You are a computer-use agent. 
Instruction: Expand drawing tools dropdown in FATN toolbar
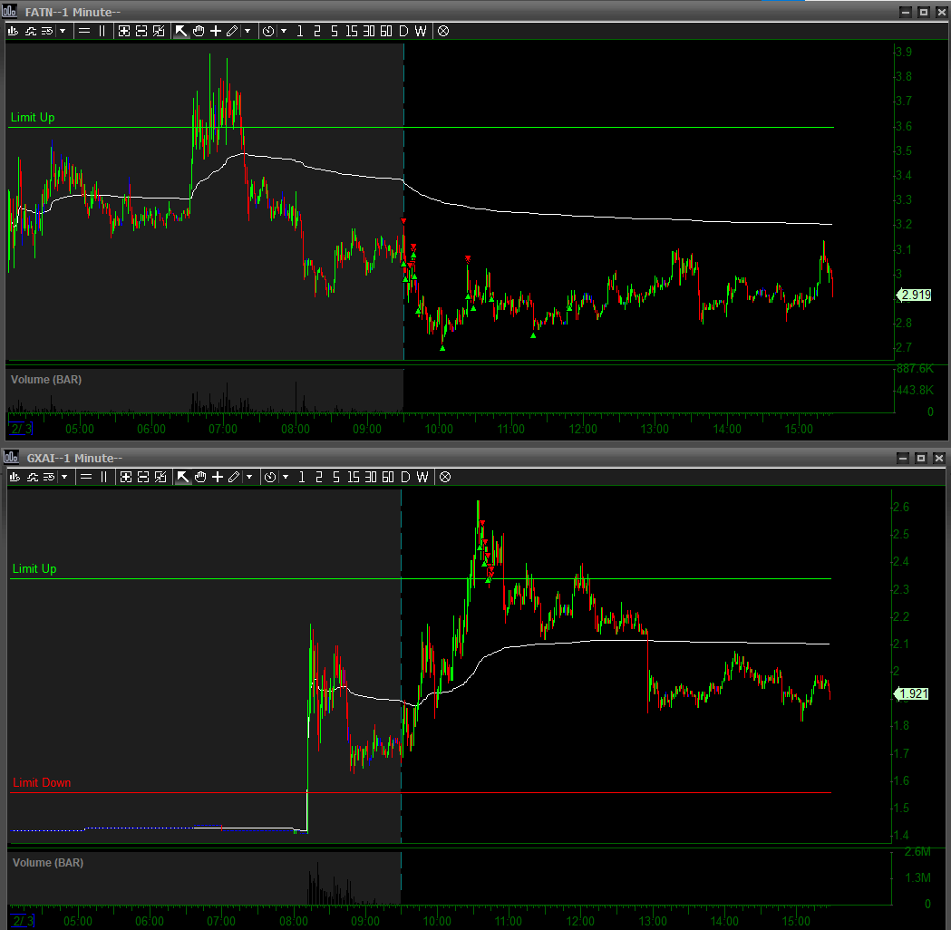247,31
